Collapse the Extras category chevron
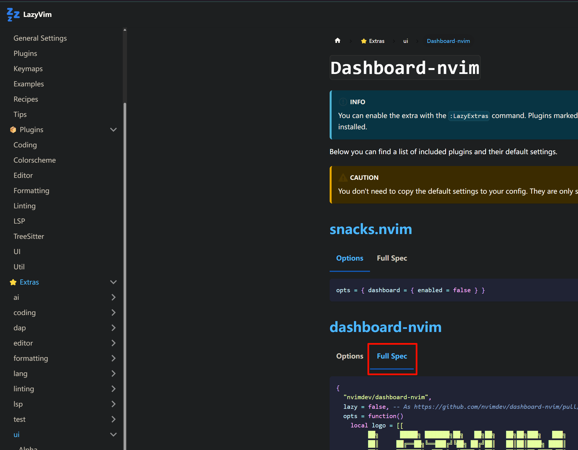Viewport: 578px width, 450px height. (113, 282)
